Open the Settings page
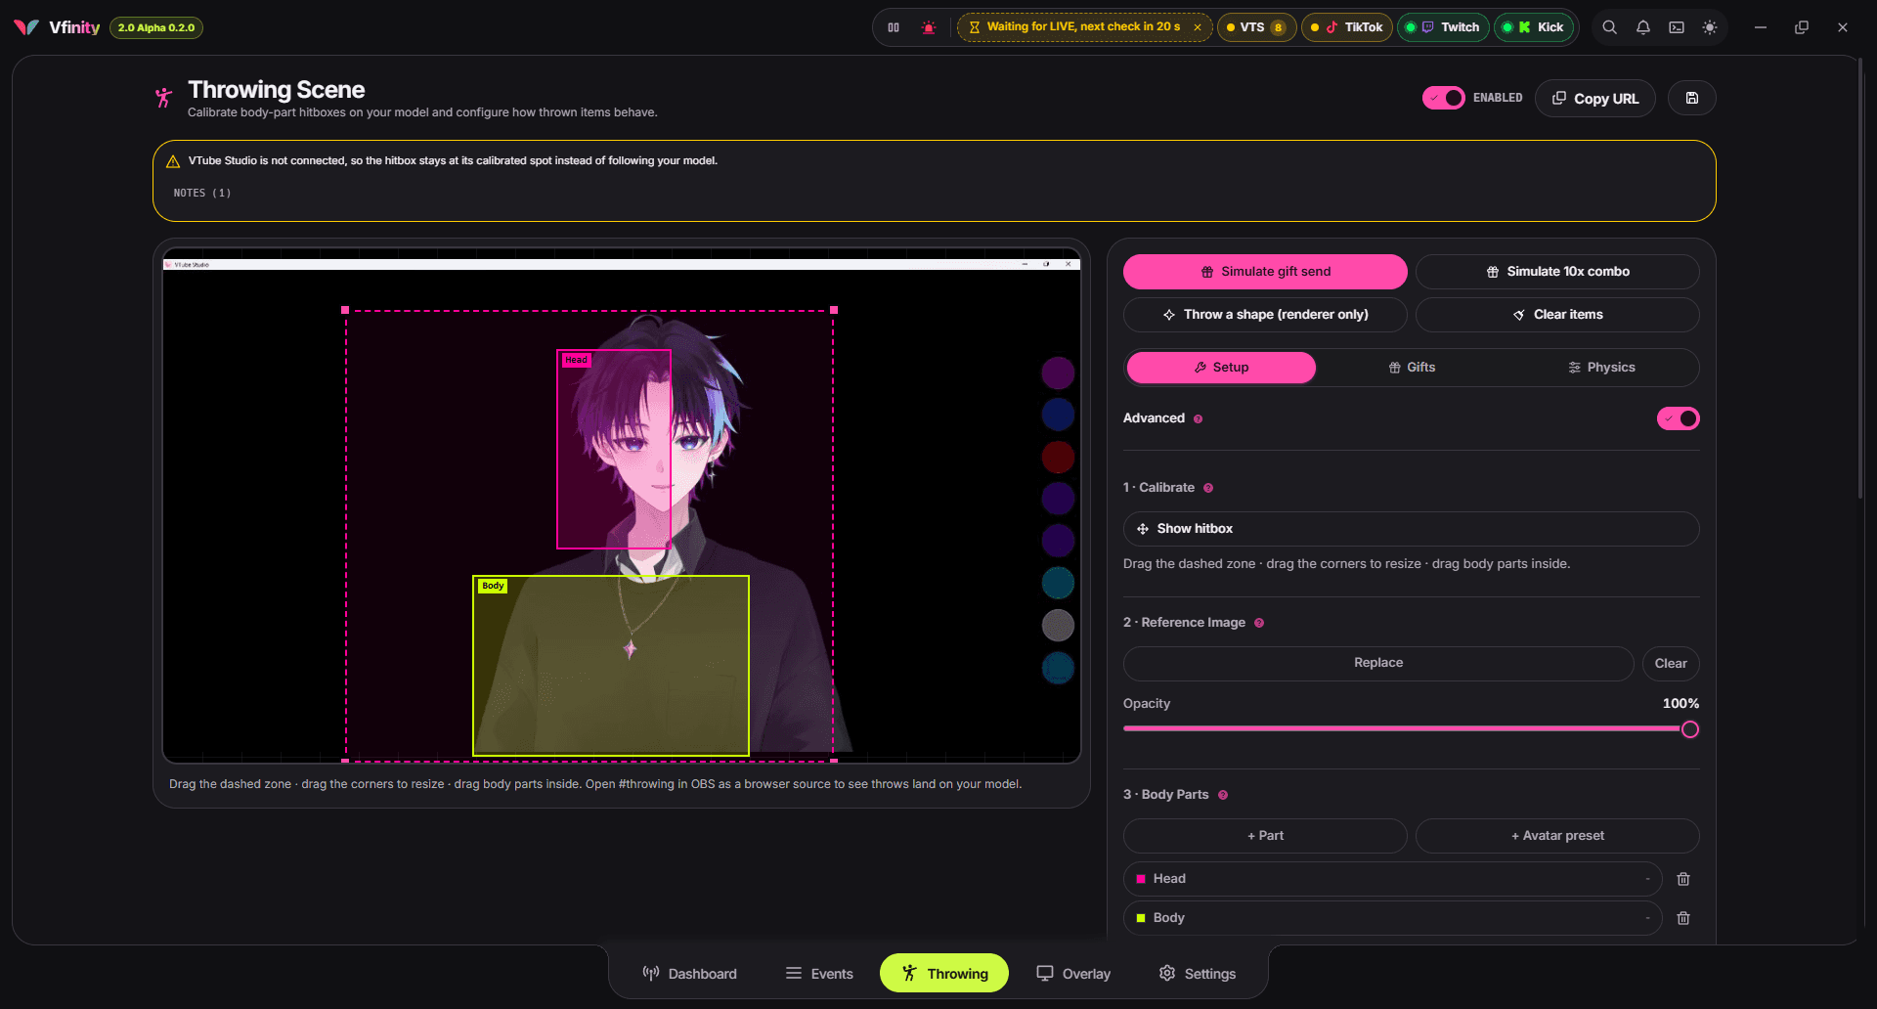The width and height of the screenshot is (1877, 1009). [1198, 974]
